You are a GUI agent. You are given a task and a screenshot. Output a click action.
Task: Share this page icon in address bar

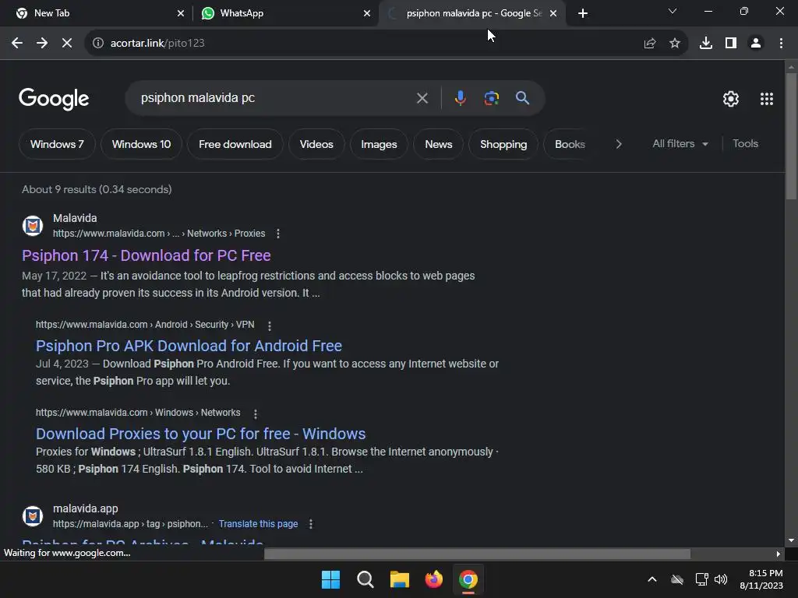point(650,44)
